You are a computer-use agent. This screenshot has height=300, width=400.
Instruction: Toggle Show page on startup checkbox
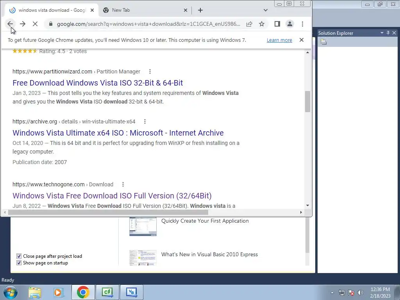pos(19,263)
